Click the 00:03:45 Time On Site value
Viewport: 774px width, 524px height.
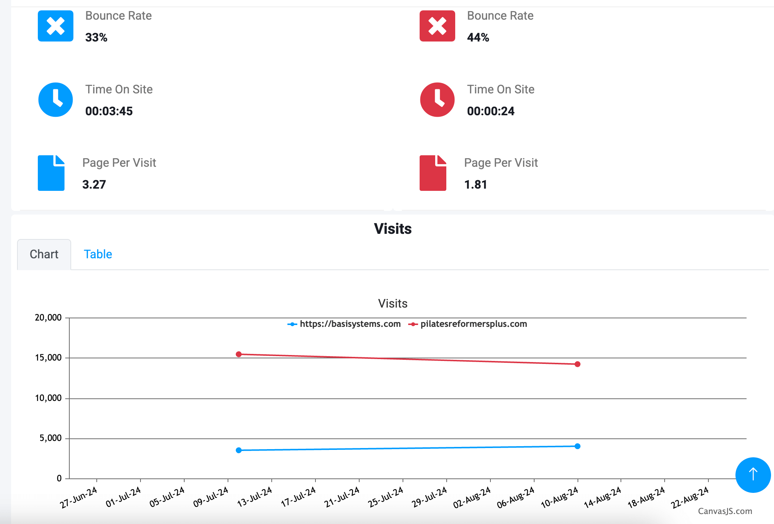pyautogui.click(x=109, y=111)
